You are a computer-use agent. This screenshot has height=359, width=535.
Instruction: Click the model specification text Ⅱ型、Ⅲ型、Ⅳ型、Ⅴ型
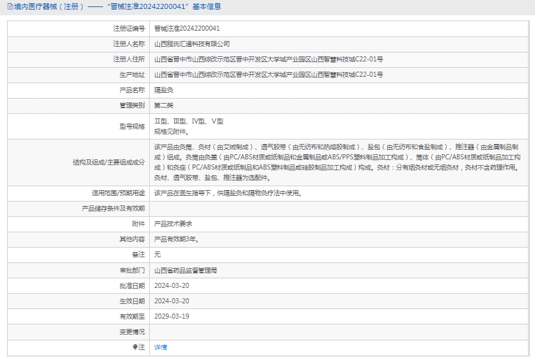[x=188, y=122]
